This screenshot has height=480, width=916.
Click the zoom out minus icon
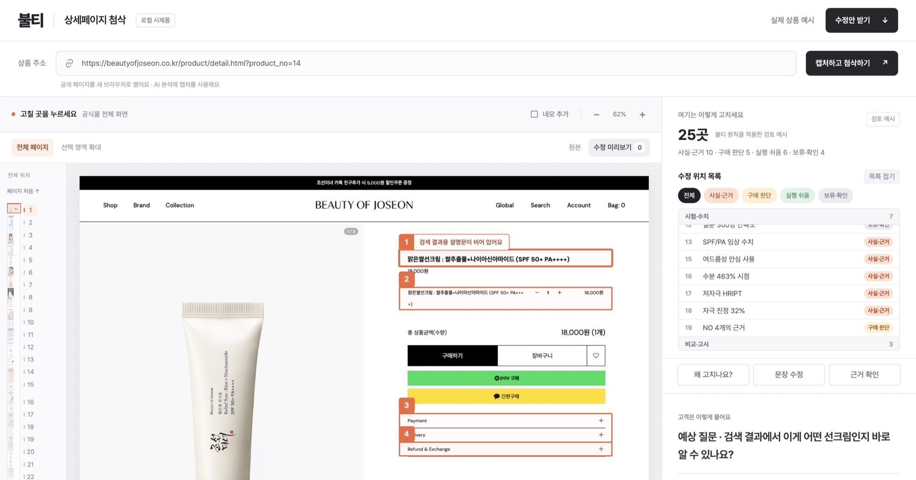click(596, 115)
